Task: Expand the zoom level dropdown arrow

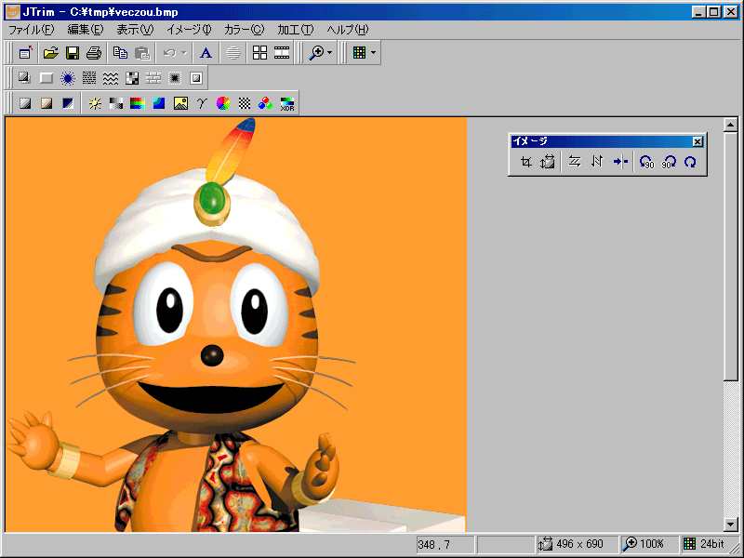Action: [330, 53]
